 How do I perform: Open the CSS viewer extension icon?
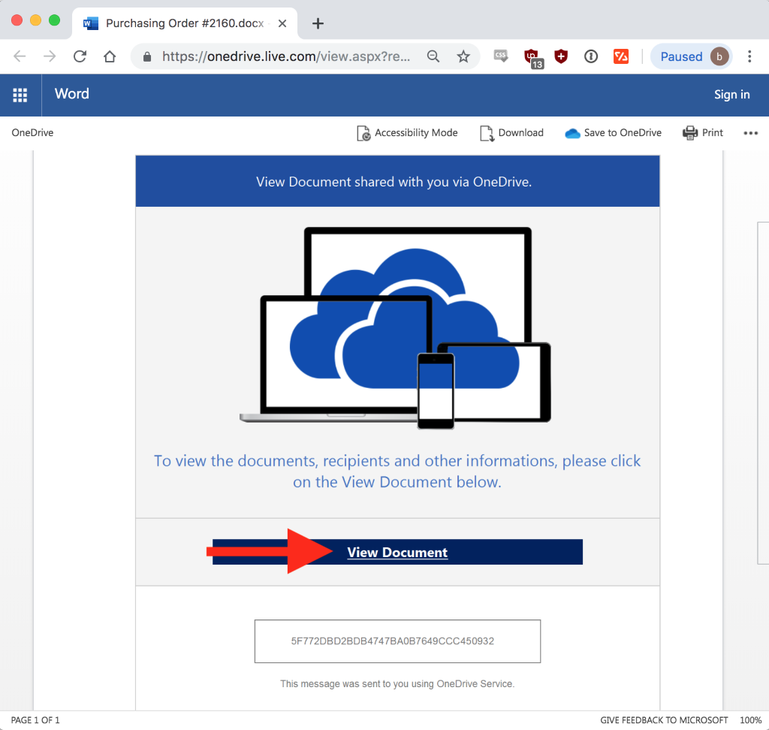[x=501, y=56]
